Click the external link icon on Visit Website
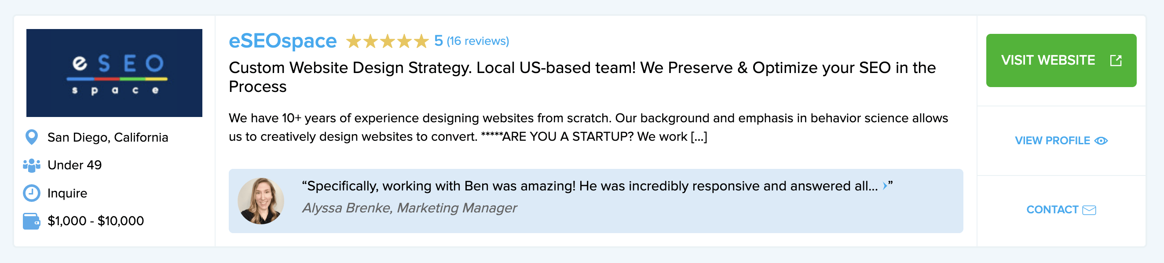 coord(1116,60)
